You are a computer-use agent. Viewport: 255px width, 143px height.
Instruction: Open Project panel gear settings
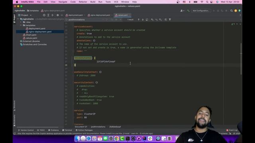(x=57, y=15)
